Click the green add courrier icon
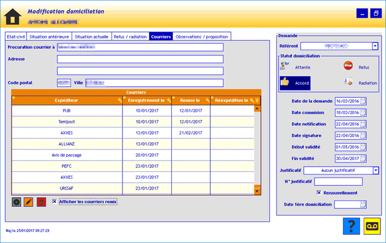The height and width of the screenshot is (243, 386). pyautogui.click(x=16, y=202)
